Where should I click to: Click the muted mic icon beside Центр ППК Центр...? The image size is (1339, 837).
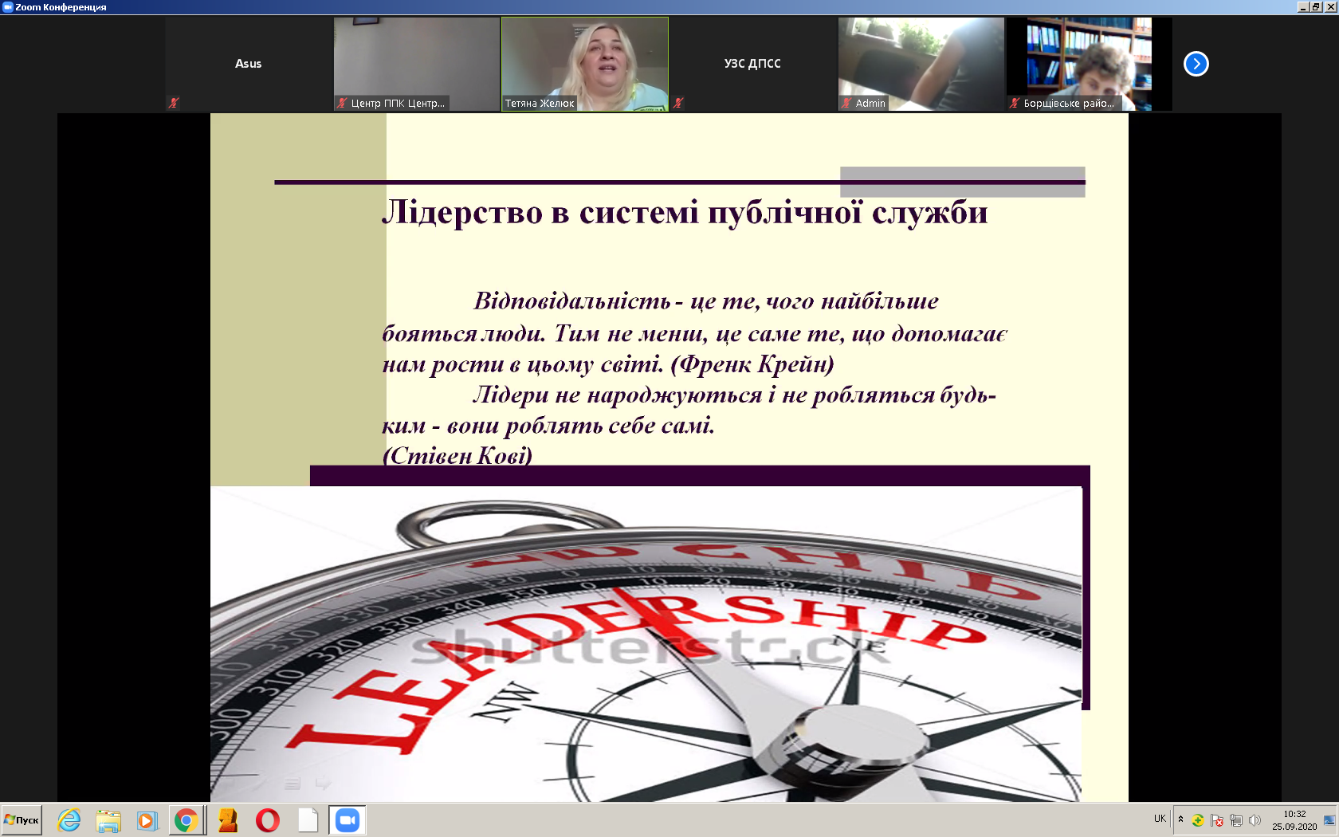click(342, 103)
